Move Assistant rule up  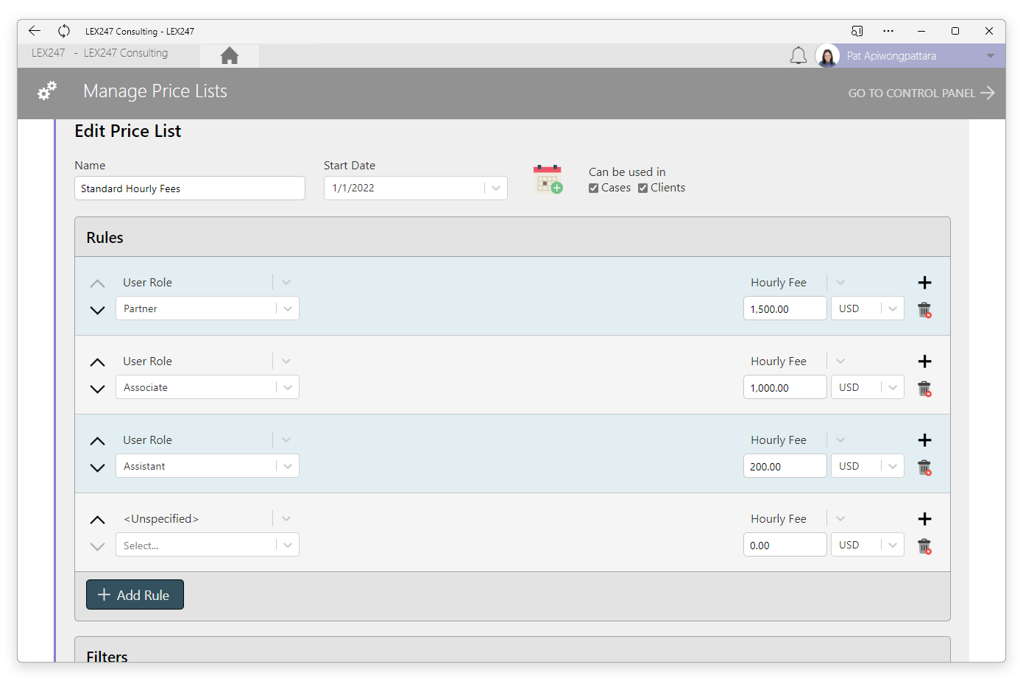pos(97,441)
